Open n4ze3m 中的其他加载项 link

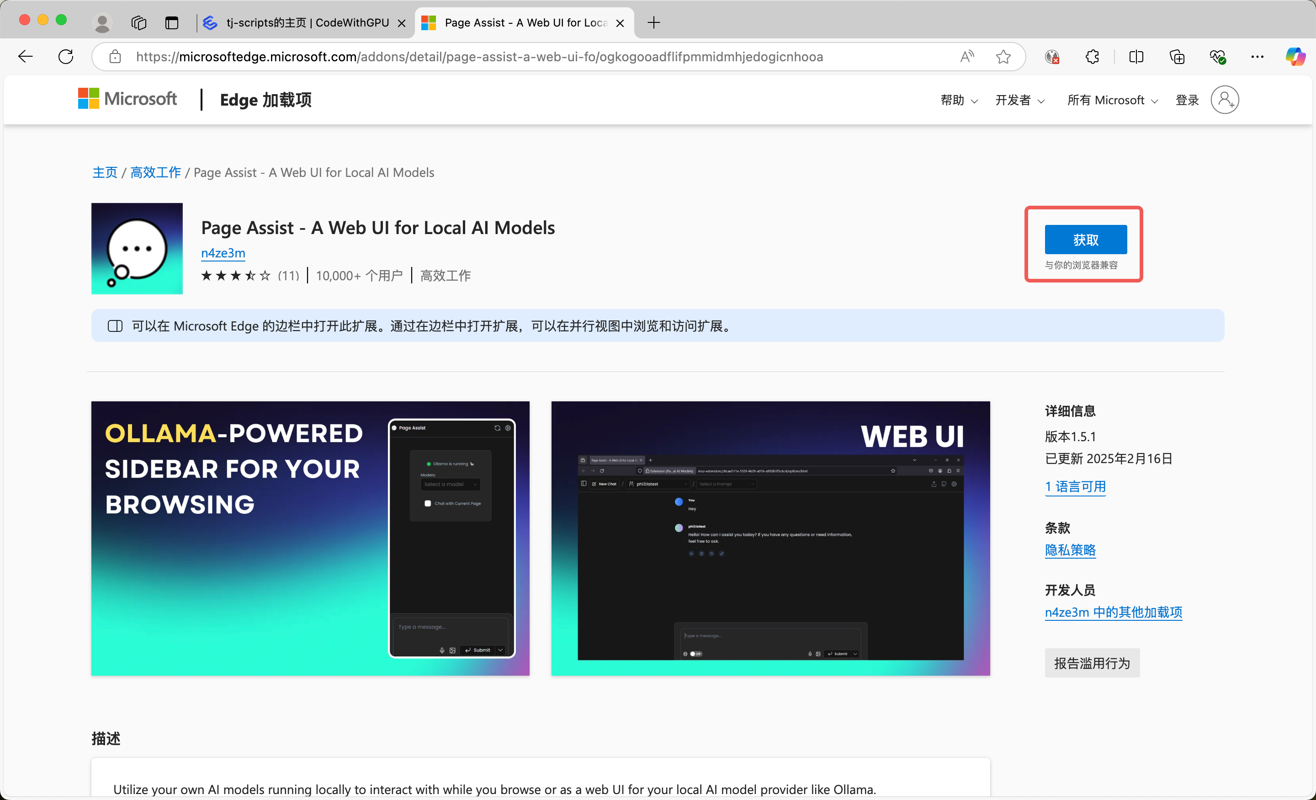tap(1113, 612)
